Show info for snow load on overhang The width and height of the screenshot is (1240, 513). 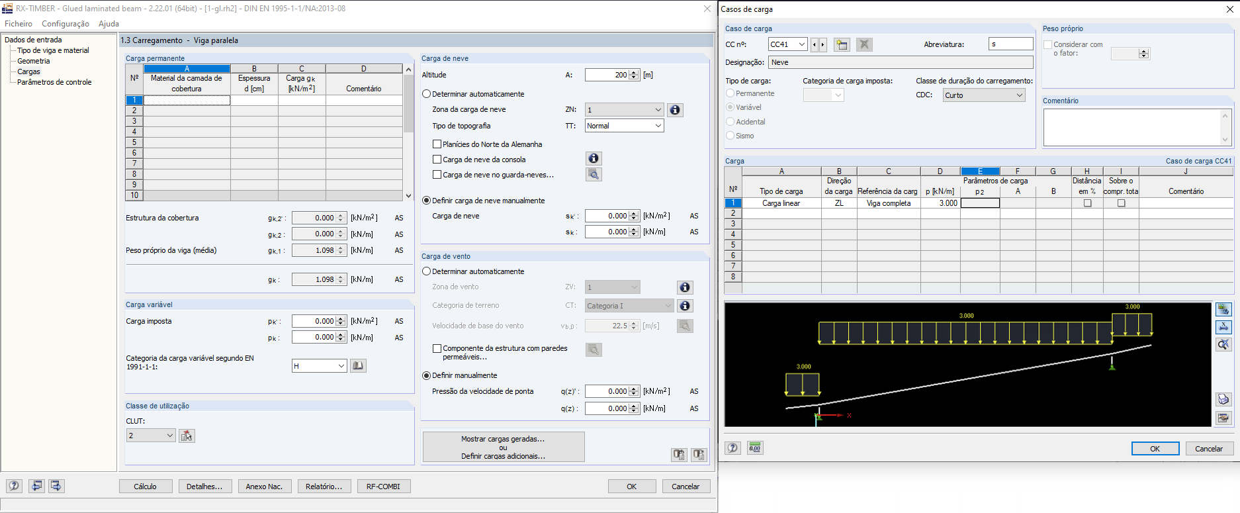click(594, 158)
